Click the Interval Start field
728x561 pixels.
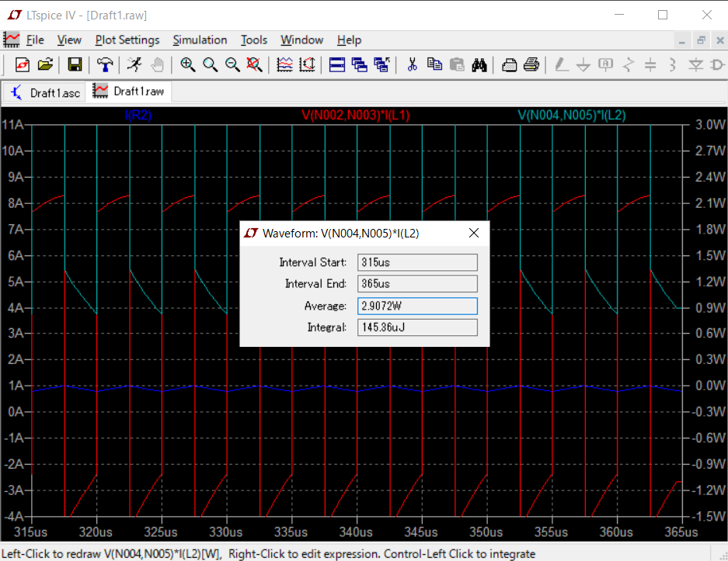coord(417,262)
